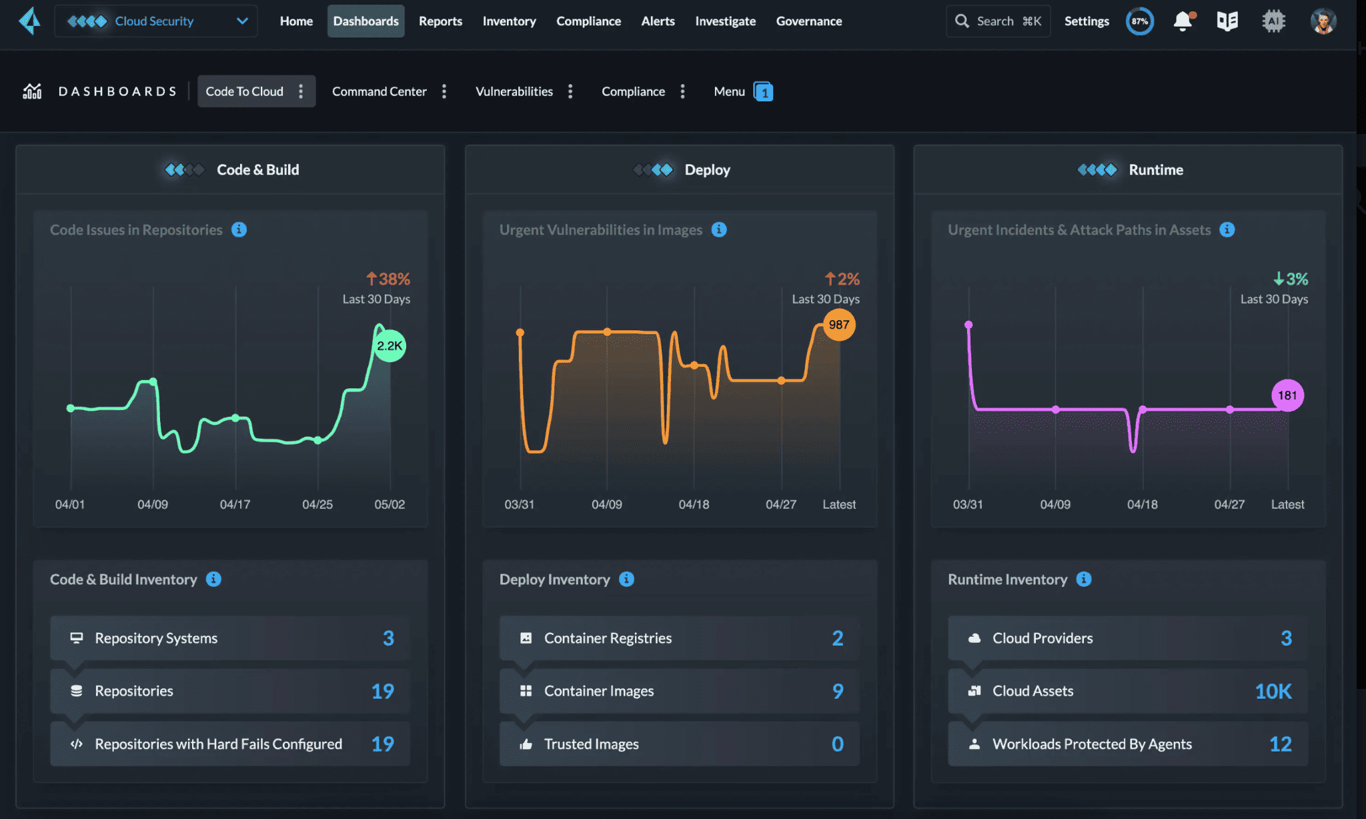1366x819 pixels.
Task: Click the Container Images grid icon
Action: click(526, 691)
